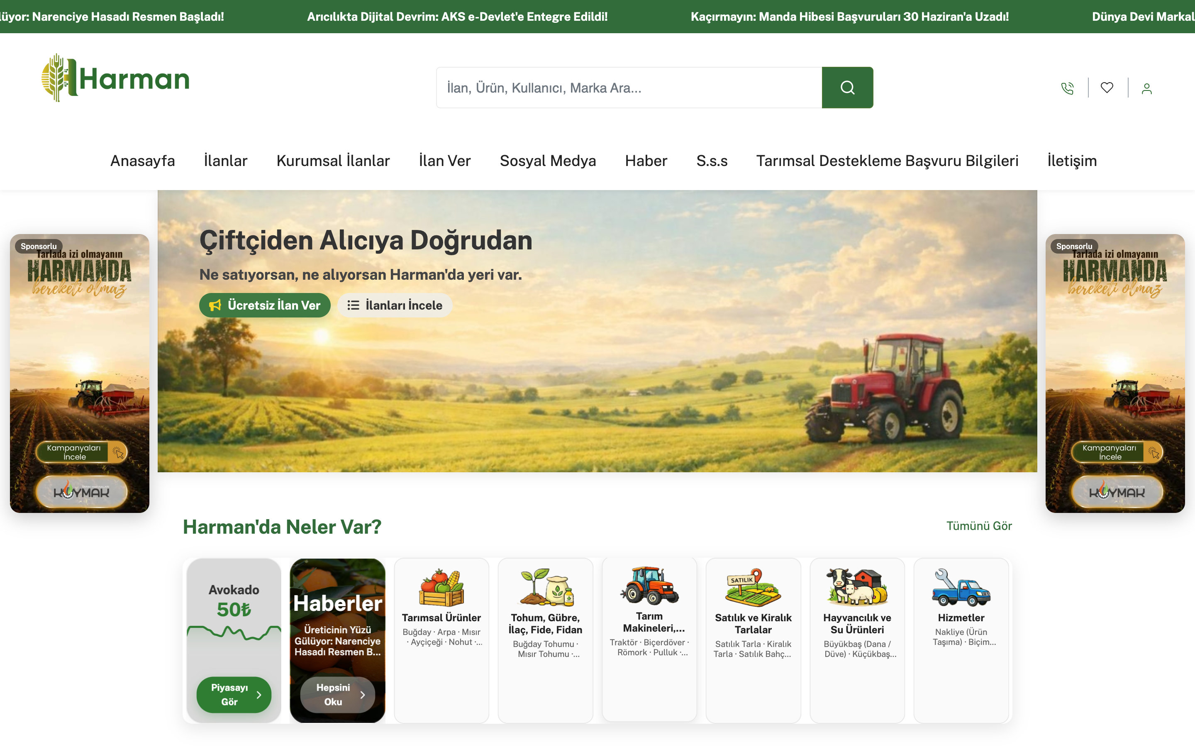The image size is (1195, 747).
Task: Open S.s.s page
Action: [712, 161]
